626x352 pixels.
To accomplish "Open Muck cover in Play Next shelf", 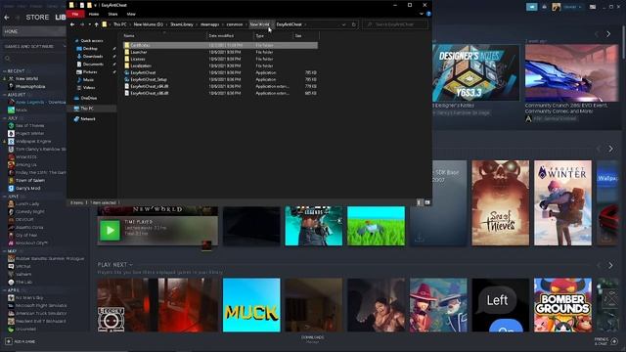I will click(251, 305).
